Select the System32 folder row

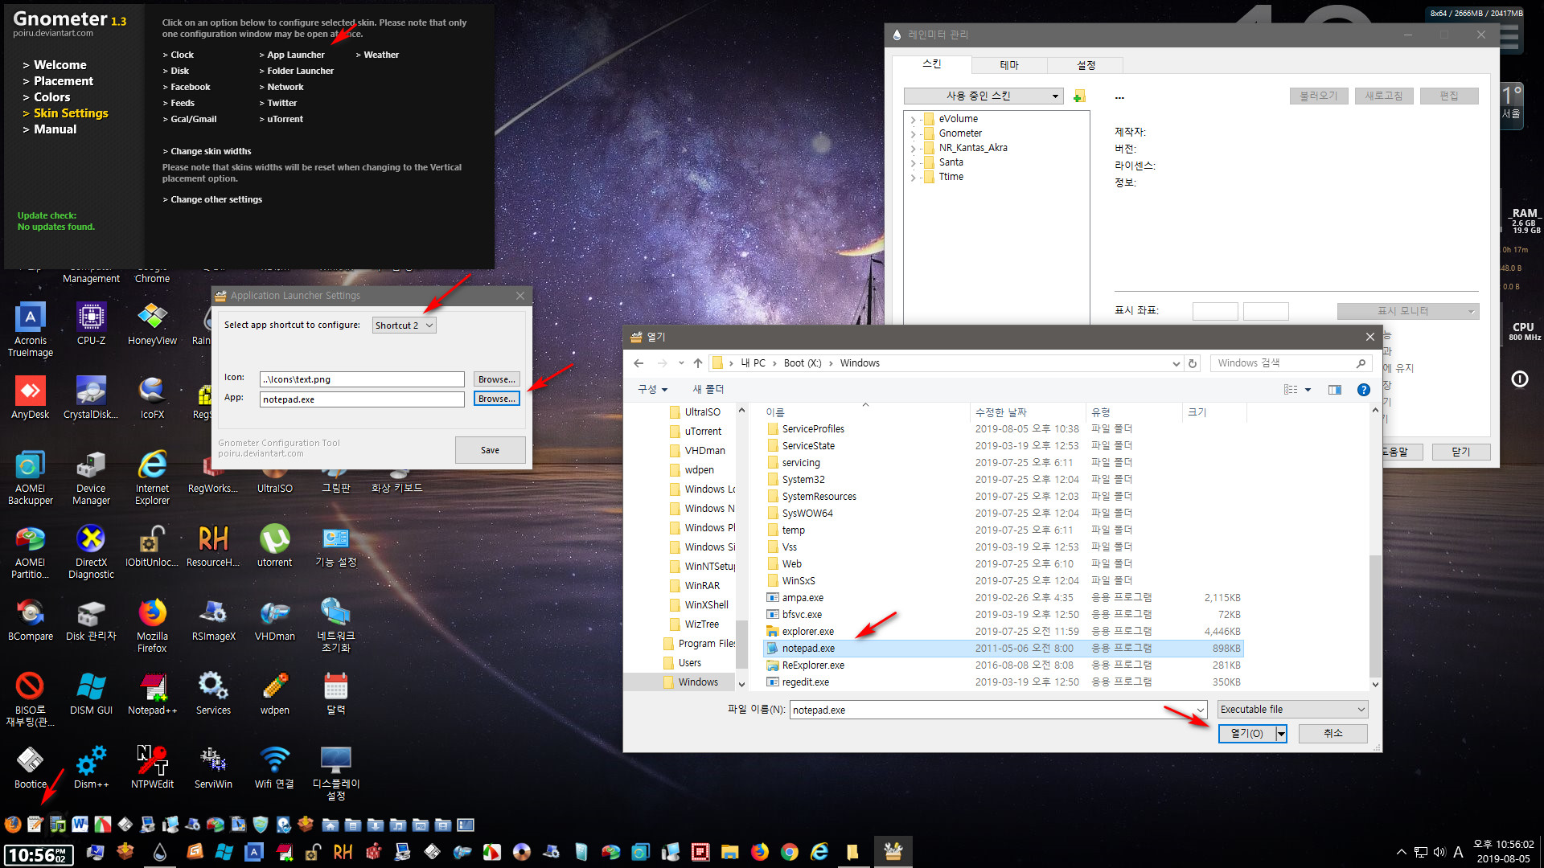tap(1003, 480)
